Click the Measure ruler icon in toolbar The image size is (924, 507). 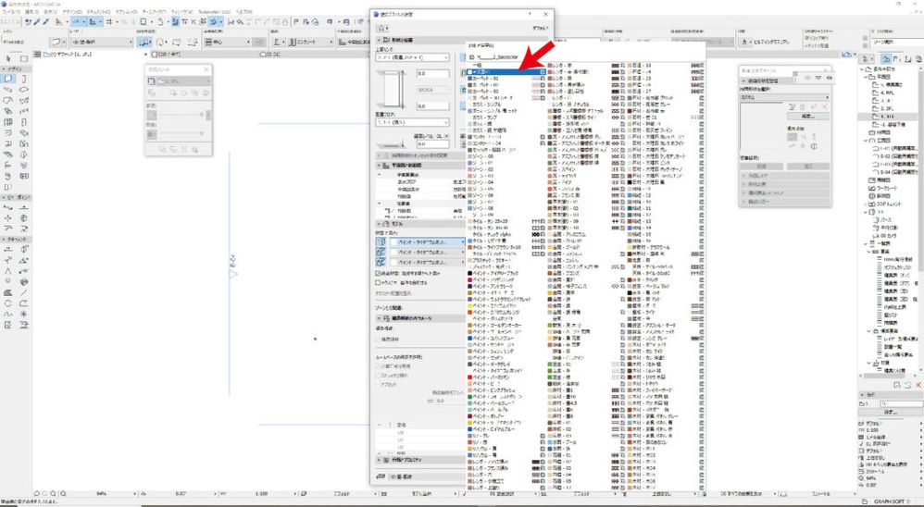pos(59,22)
